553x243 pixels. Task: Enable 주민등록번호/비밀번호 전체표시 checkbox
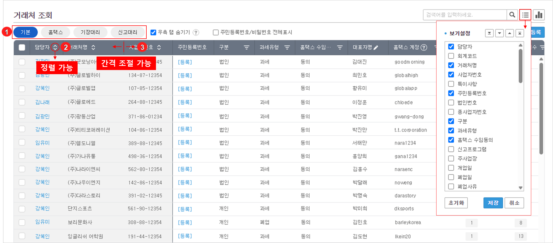click(x=215, y=32)
